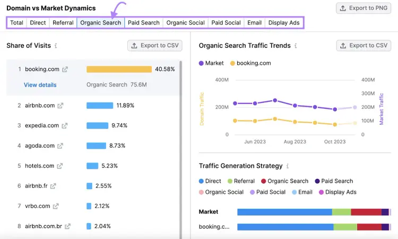Toggle Direct in strategy legend
The width and height of the screenshot is (398, 239).
pos(210,181)
